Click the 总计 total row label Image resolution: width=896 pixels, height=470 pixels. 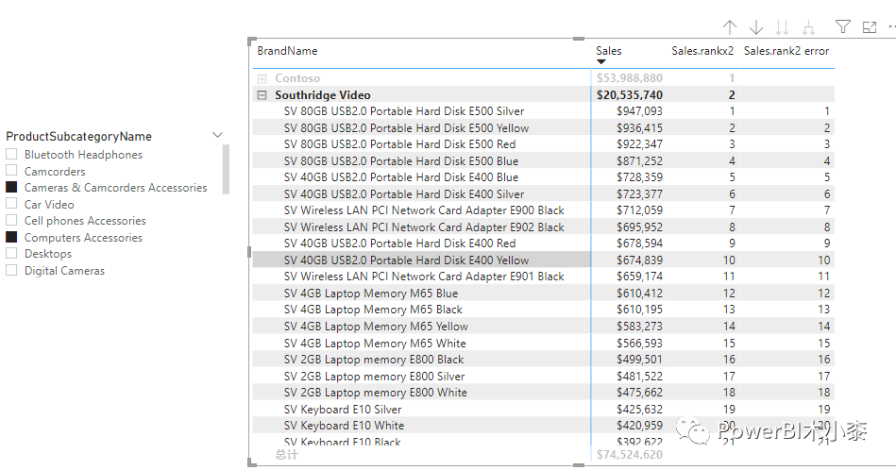(286, 455)
